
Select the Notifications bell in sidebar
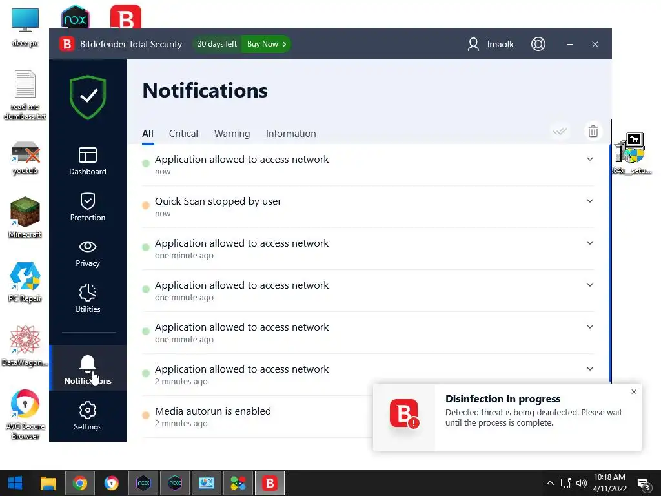pos(88,368)
